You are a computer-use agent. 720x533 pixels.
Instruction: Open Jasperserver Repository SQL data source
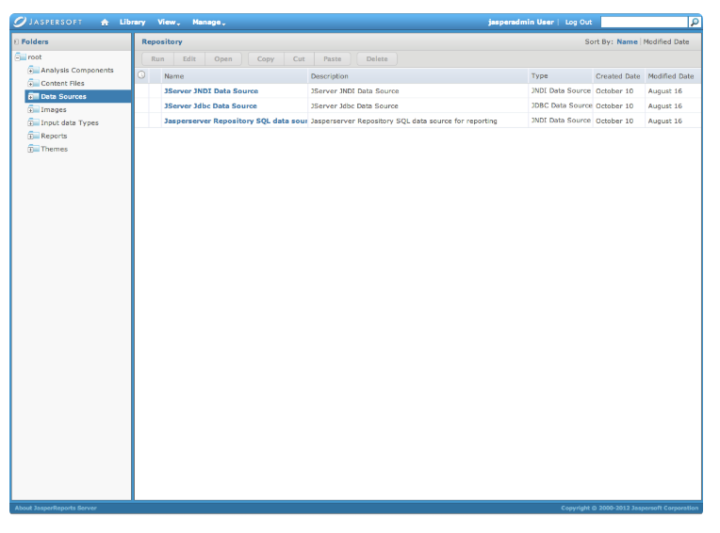236,121
